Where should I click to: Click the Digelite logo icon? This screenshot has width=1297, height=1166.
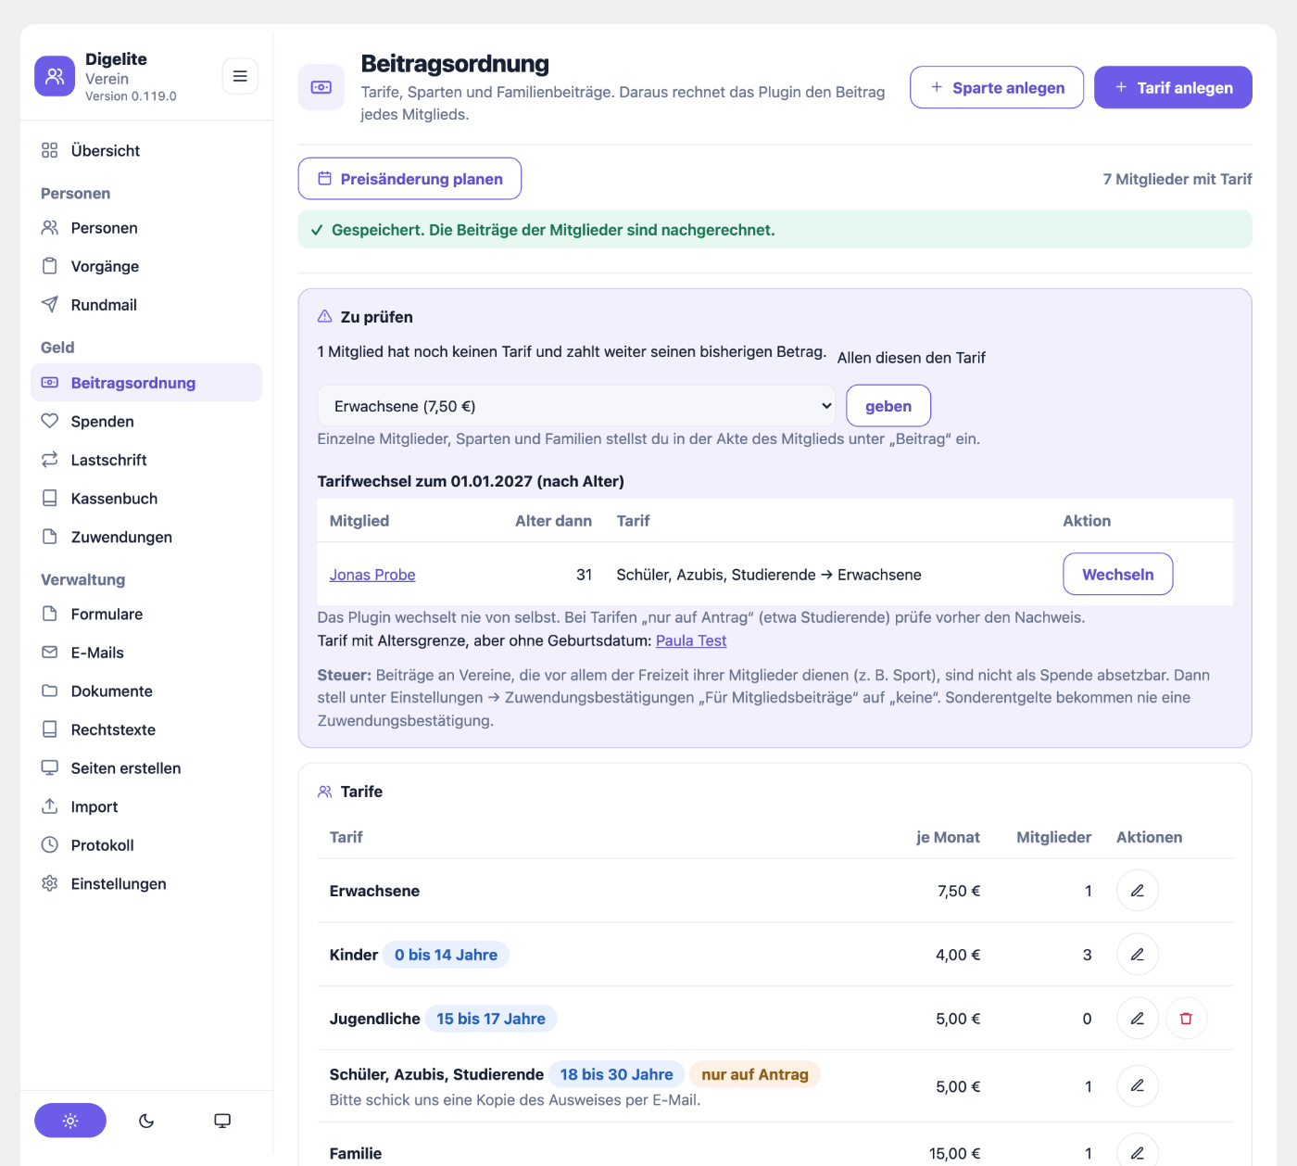(55, 76)
